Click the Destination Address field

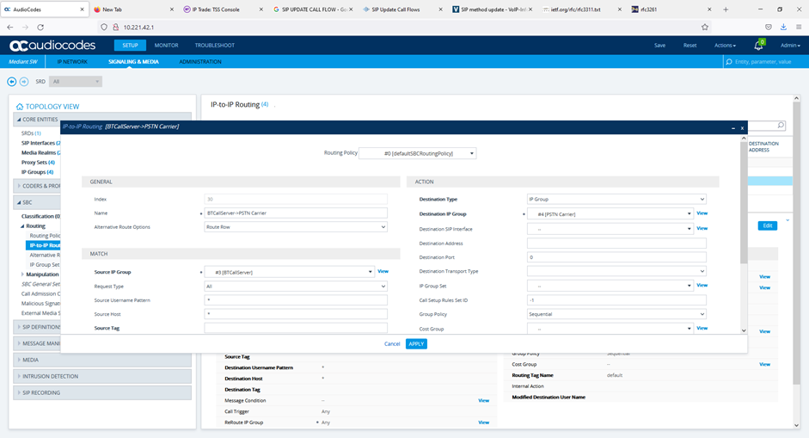click(x=616, y=244)
